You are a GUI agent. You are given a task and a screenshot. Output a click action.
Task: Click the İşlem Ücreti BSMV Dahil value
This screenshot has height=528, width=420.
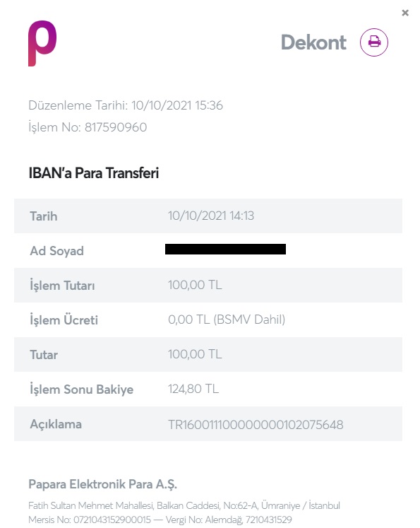227,319
